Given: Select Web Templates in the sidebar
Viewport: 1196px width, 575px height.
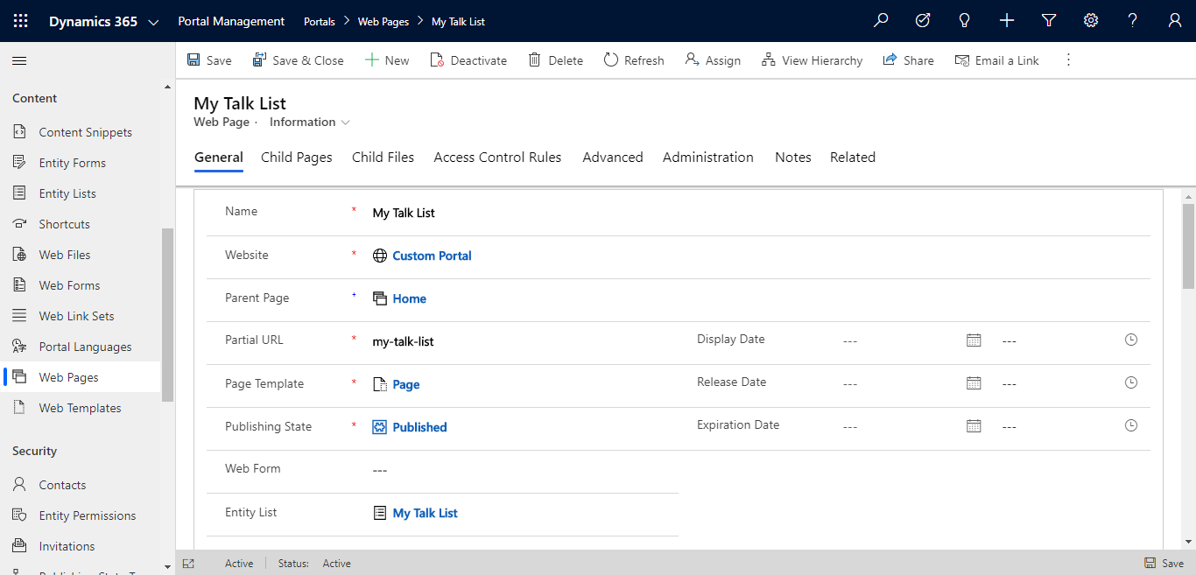Looking at the screenshot, I should (x=80, y=408).
